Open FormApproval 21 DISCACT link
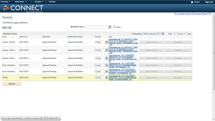The height and width of the screenshot is (121, 215). tap(123, 42)
